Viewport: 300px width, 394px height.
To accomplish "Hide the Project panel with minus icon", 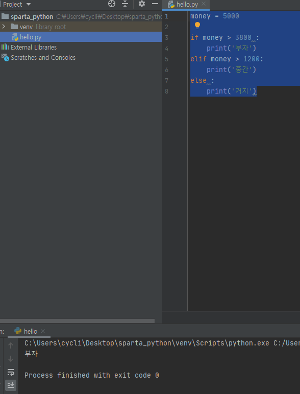I will tap(155, 4).
